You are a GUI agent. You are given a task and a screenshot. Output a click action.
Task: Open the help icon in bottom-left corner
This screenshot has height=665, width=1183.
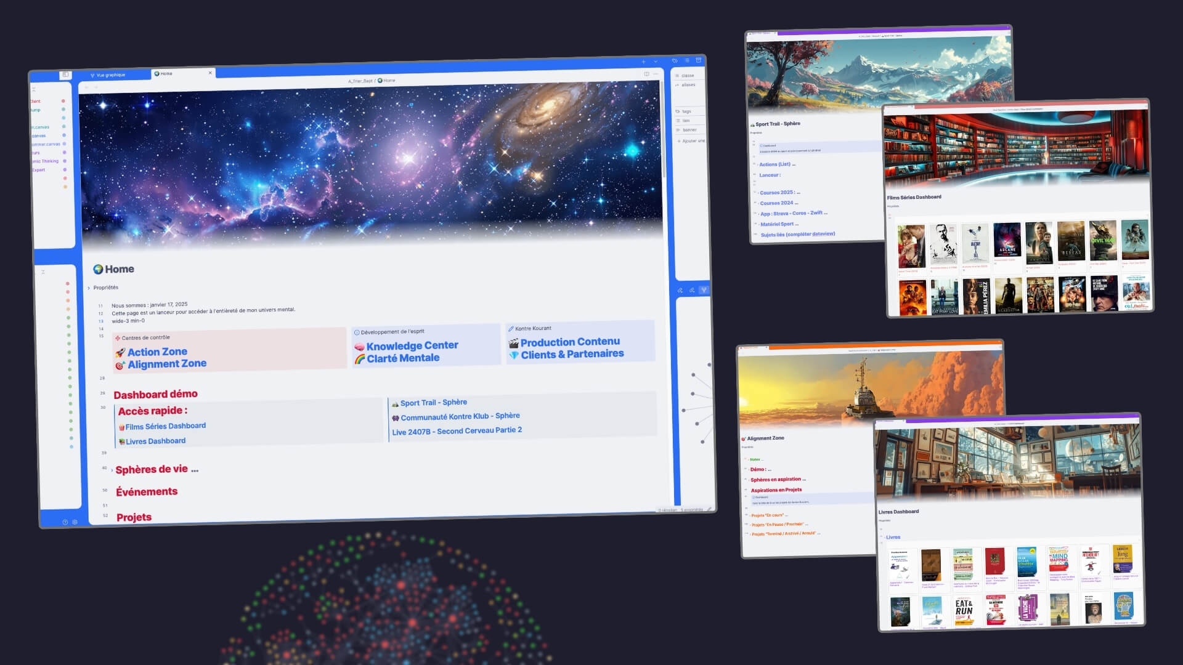coord(65,522)
